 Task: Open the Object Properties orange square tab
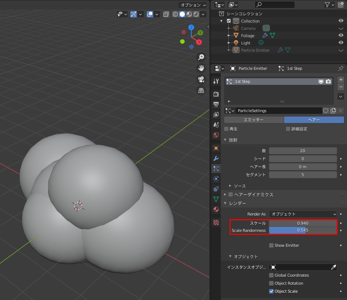coord(216,148)
